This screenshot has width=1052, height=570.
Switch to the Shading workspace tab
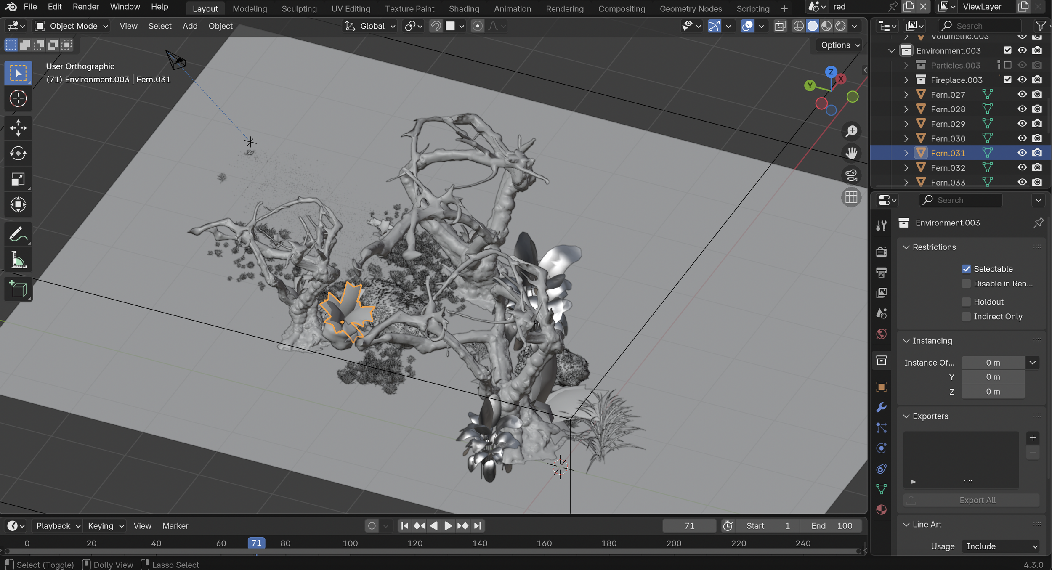pyautogui.click(x=464, y=8)
